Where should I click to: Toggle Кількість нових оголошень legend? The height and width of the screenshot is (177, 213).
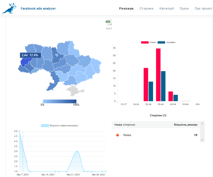pyautogui.click(x=59, y=125)
